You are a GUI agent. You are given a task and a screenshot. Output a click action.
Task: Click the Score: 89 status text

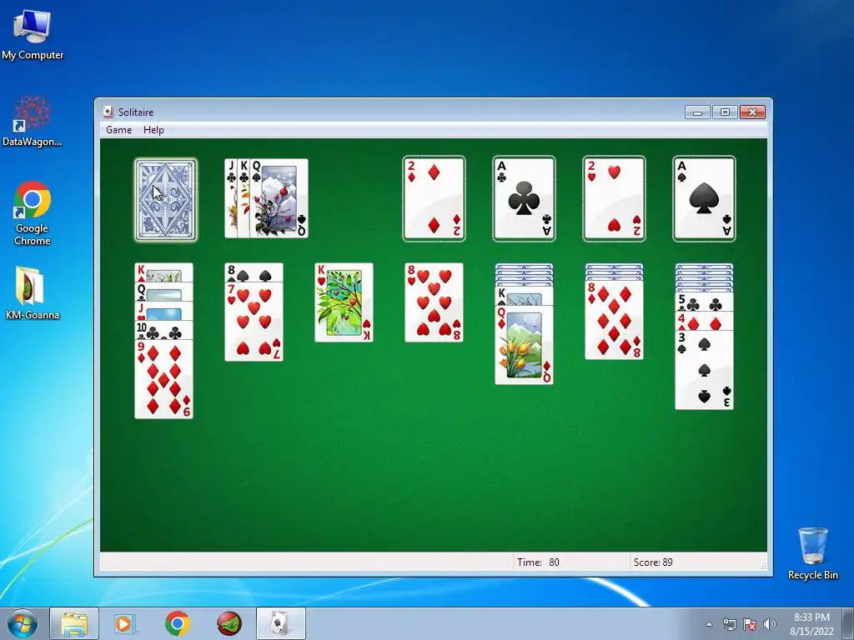pyautogui.click(x=653, y=562)
